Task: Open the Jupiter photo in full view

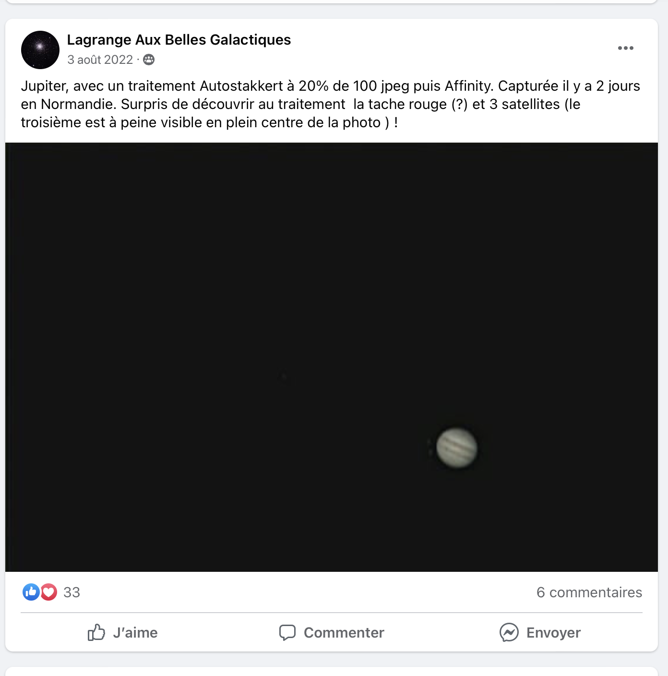Action: tap(332, 357)
